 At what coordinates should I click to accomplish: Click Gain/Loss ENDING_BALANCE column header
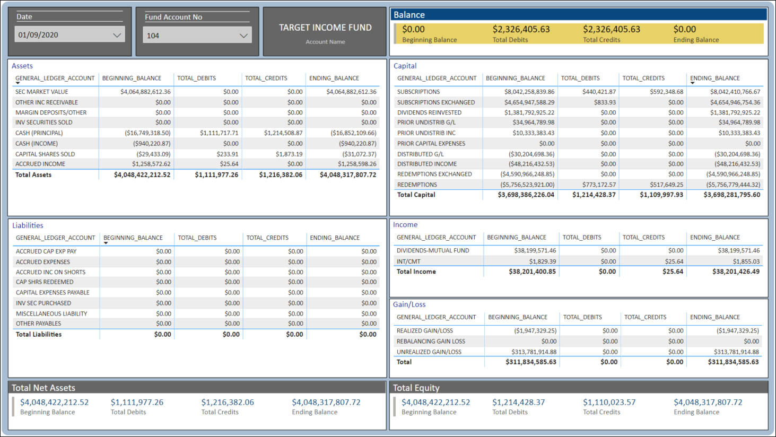714,317
